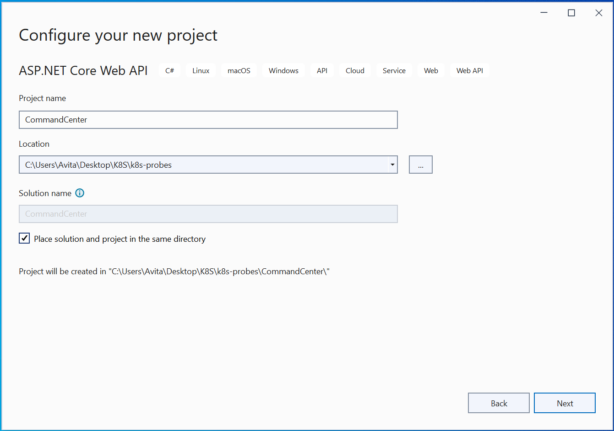Click the Location label
Viewport: 614px width, 431px height.
pyautogui.click(x=34, y=144)
